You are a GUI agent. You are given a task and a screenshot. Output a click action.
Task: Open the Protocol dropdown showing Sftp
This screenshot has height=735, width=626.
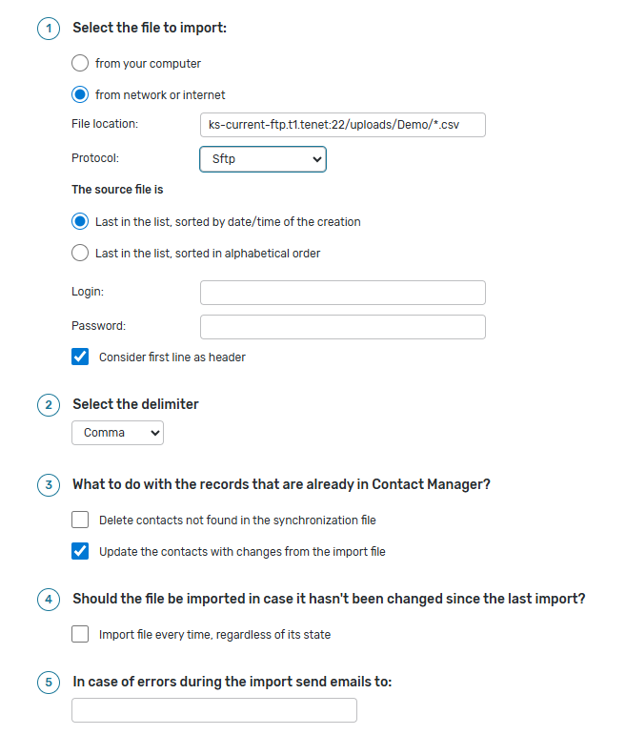point(263,159)
